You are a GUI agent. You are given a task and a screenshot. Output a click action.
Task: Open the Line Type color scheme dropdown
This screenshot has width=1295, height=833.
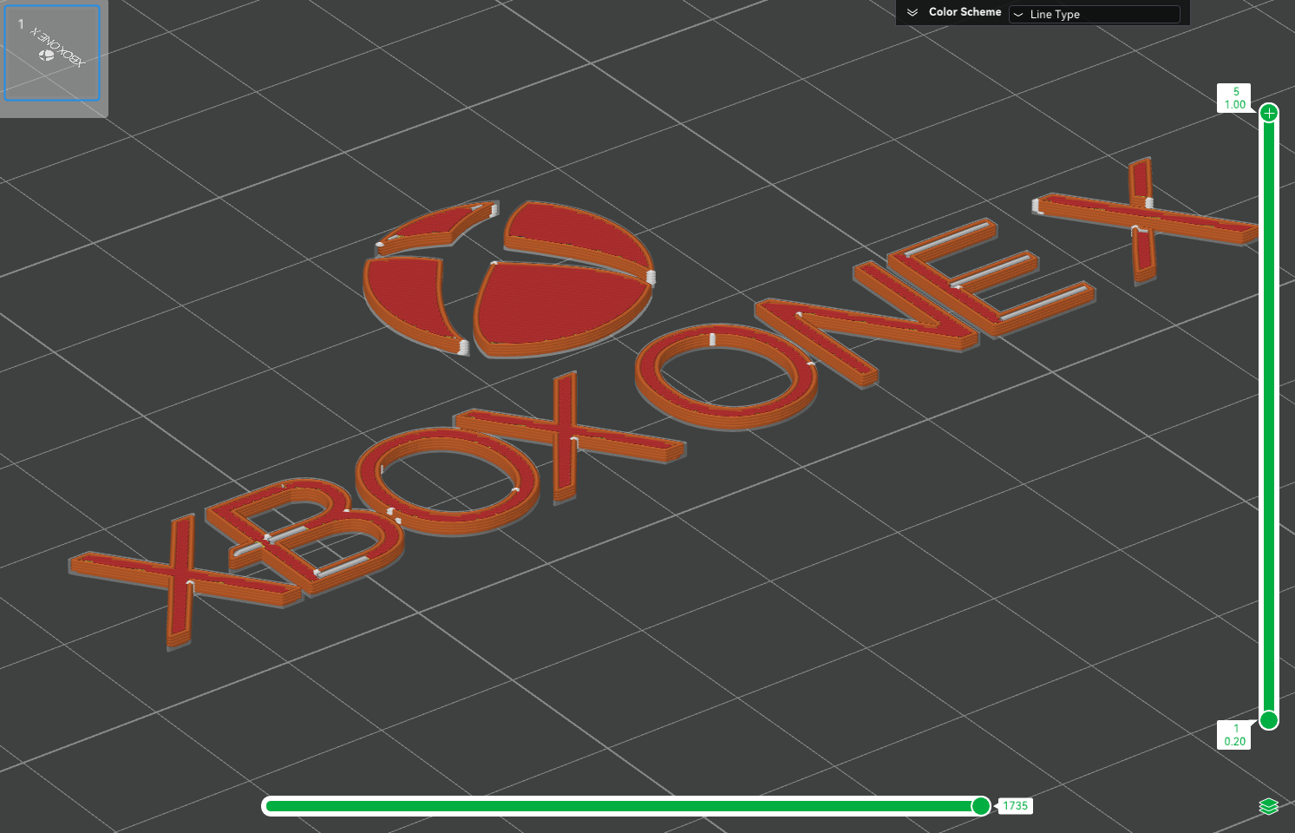tap(1095, 14)
